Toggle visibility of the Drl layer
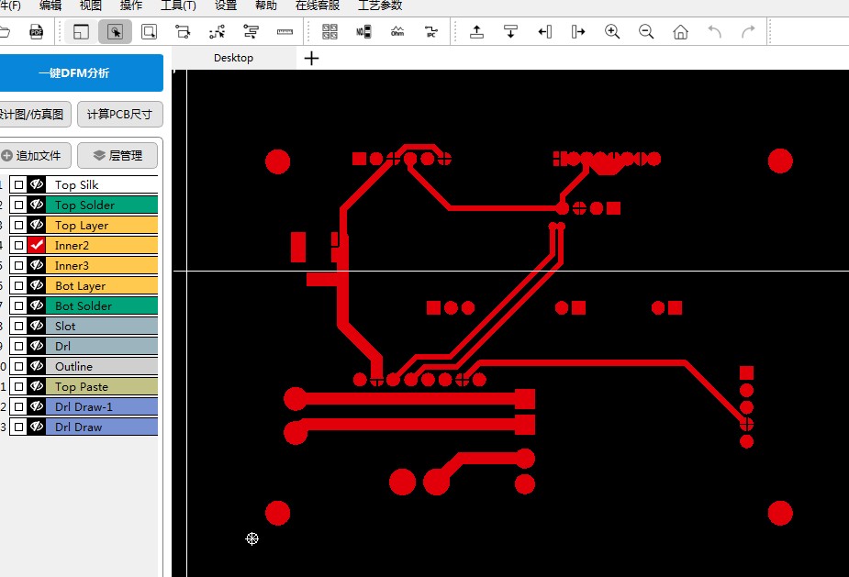 (37, 346)
